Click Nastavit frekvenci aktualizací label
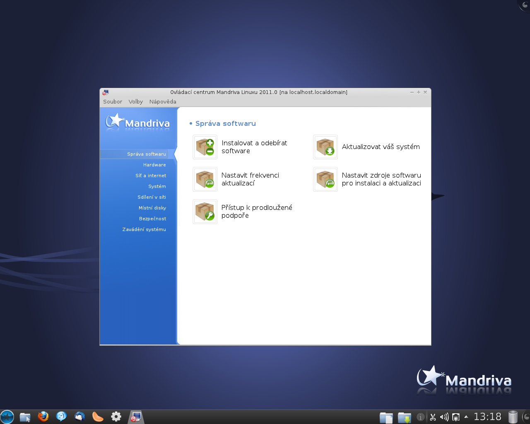Image resolution: width=530 pixels, height=424 pixels. point(251,179)
